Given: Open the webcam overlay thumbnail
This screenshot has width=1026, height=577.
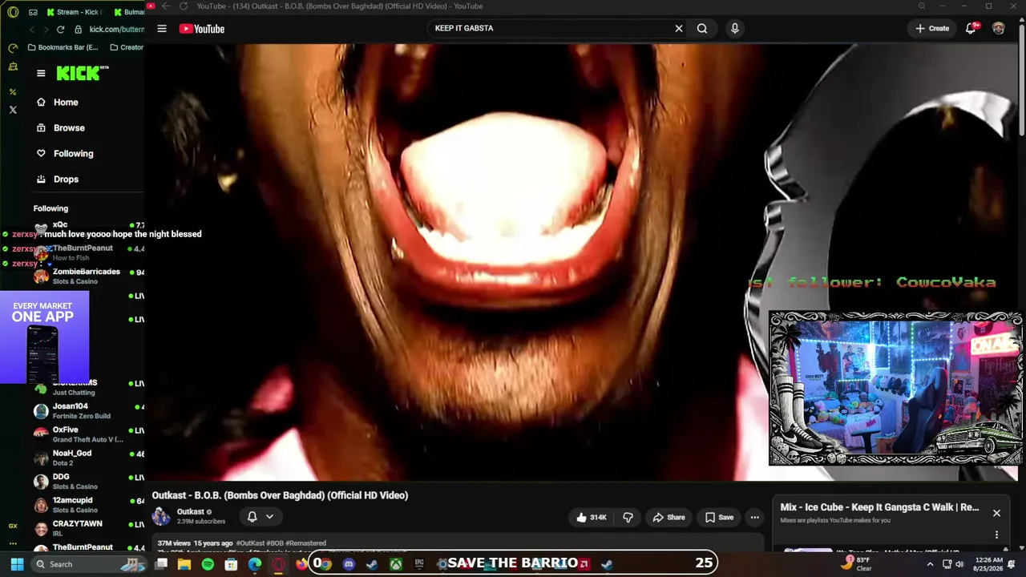Looking at the screenshot, I should pyautogui.click(x=895, y=389).
